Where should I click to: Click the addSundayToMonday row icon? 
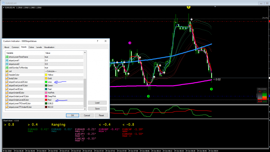7,68
